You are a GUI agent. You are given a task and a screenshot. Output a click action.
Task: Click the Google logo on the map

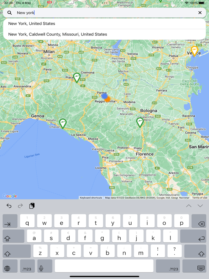coord(10,196)
